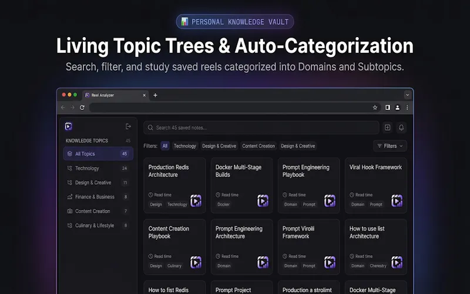The width and height of the screenshot is (470, 294).
Task: Click reel icon on Docker Multi-Stage Builds card
Action: 263,201
